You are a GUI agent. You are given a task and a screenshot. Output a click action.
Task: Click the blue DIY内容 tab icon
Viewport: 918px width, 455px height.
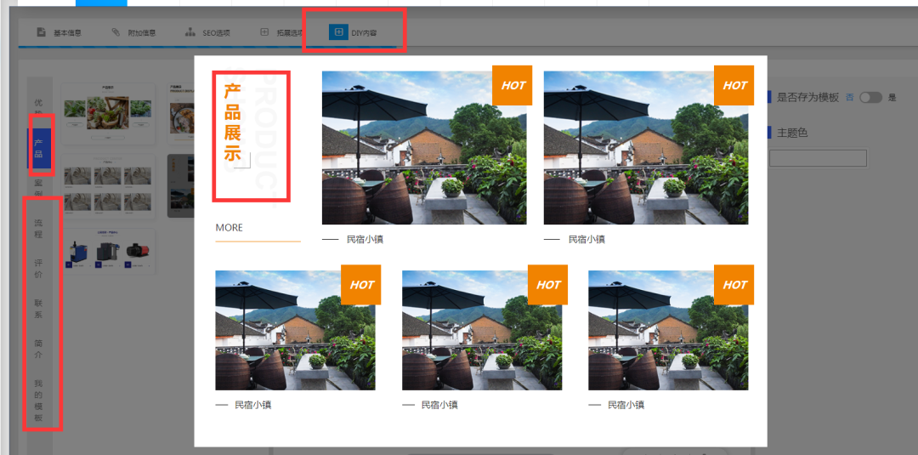[x=338, y=32]
